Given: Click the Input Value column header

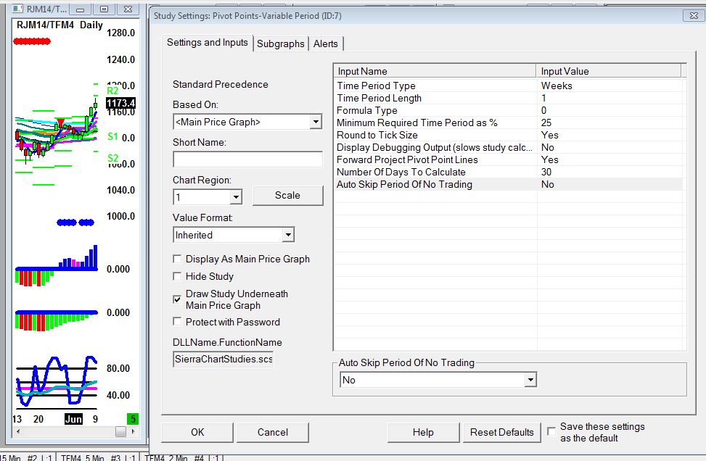Looking at the screenshot, I should pos(609,71).
